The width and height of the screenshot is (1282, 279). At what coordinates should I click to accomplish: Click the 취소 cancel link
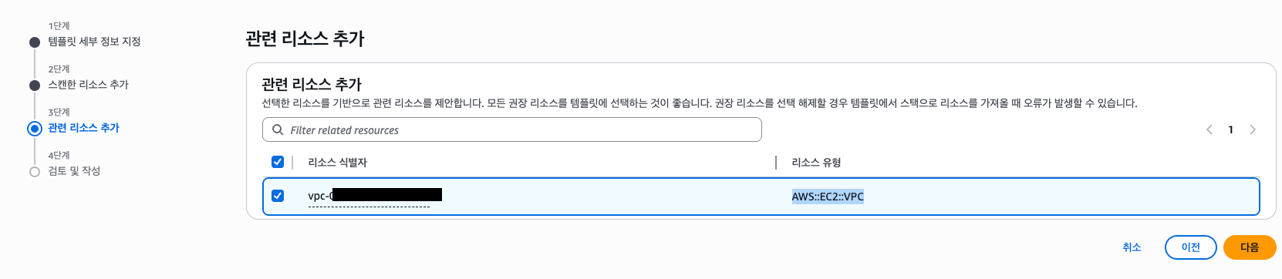[1132, 247]
